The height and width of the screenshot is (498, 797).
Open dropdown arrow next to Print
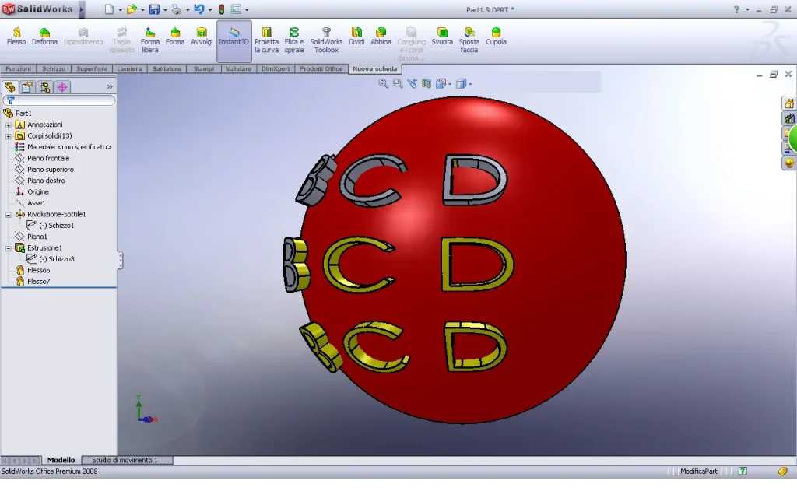pos(188,9)
